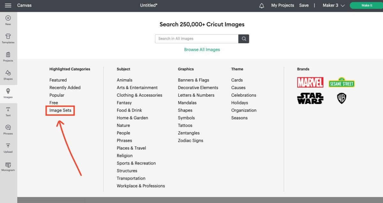Screen dimensions: 383x203
Task: Select the Phrases subject link
Action: click(124, 141)
